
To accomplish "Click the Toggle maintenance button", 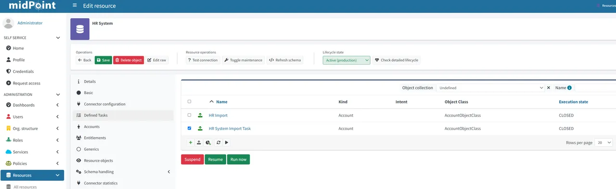I will click(244, 60).
